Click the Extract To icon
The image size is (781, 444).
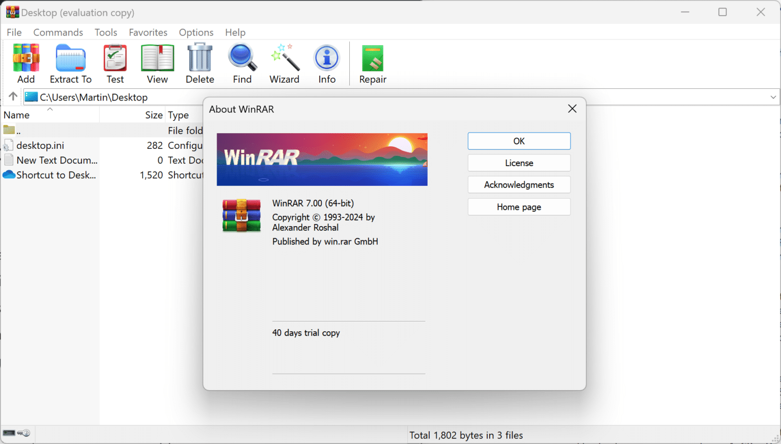[70, 61]
